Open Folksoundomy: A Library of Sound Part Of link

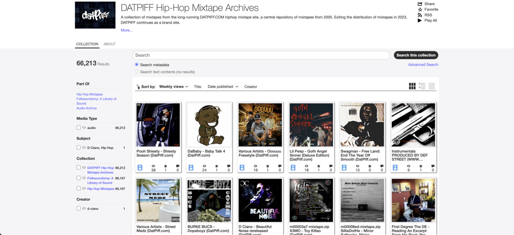96,101
